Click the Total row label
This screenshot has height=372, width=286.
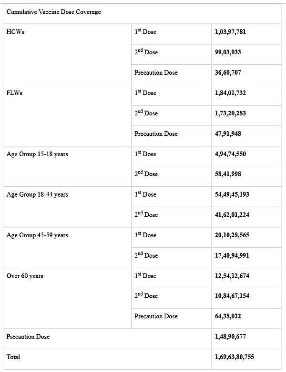coord(13,356)
